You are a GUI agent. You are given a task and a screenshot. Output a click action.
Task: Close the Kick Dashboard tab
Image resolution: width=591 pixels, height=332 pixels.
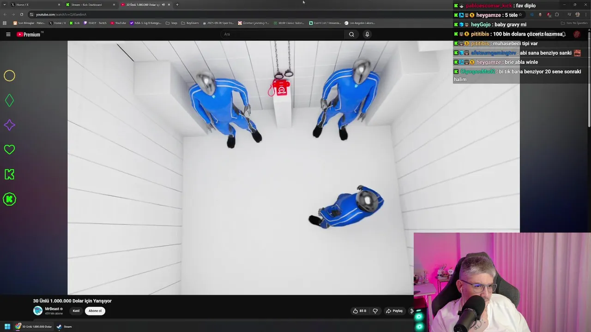[114, 5]
